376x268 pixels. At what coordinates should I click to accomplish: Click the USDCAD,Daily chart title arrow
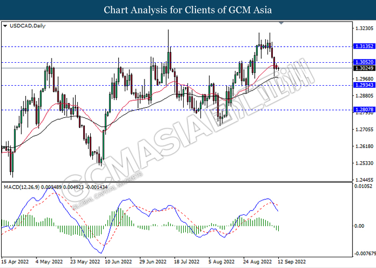[5, 26]
